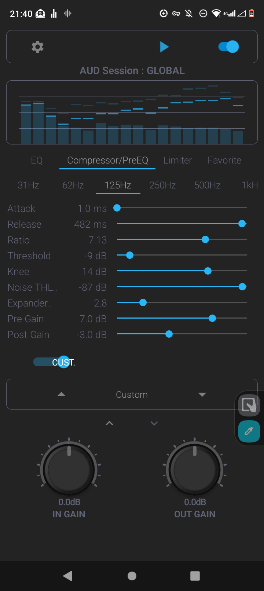
Task: Select the 250Hz band
Action: 162,185
